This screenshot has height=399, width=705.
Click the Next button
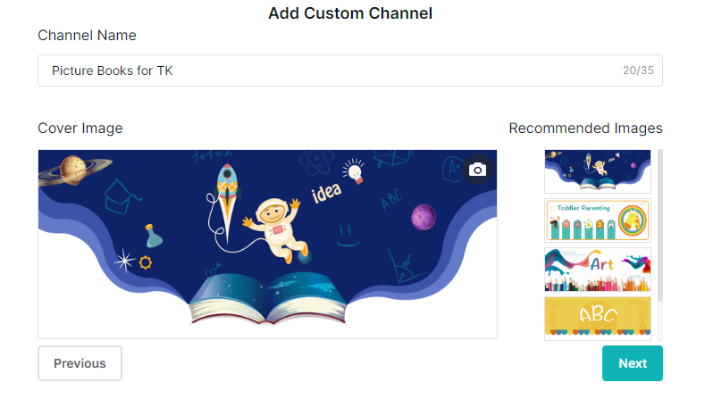pos(632,363)
